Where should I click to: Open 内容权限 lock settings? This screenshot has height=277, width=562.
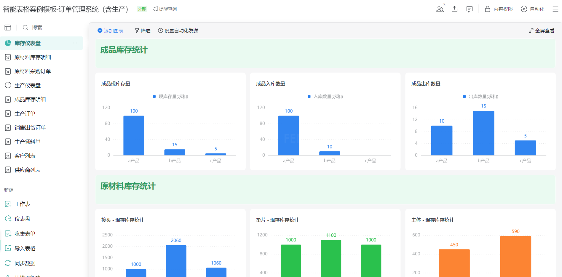click(499, 9)
